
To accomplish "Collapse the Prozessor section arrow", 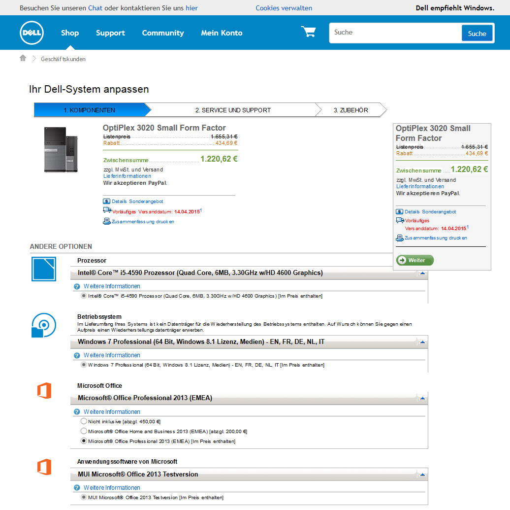I will (422, 273).
